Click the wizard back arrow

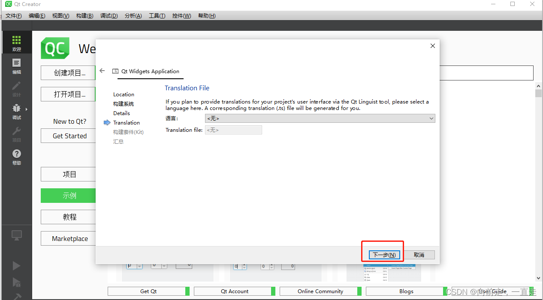102,71
